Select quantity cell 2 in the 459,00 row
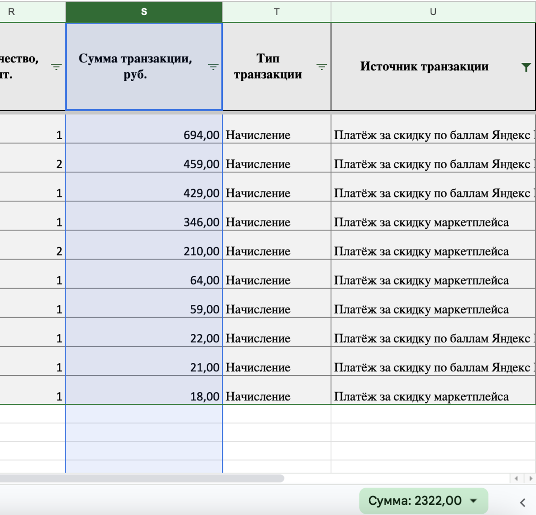The height and width of the screenshot is (515, 536). coord(33,158)
